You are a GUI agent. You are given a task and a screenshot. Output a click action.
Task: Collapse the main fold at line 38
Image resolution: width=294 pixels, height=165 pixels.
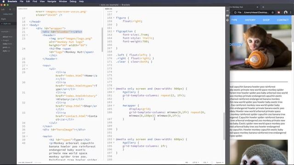[x=27, y=137]
